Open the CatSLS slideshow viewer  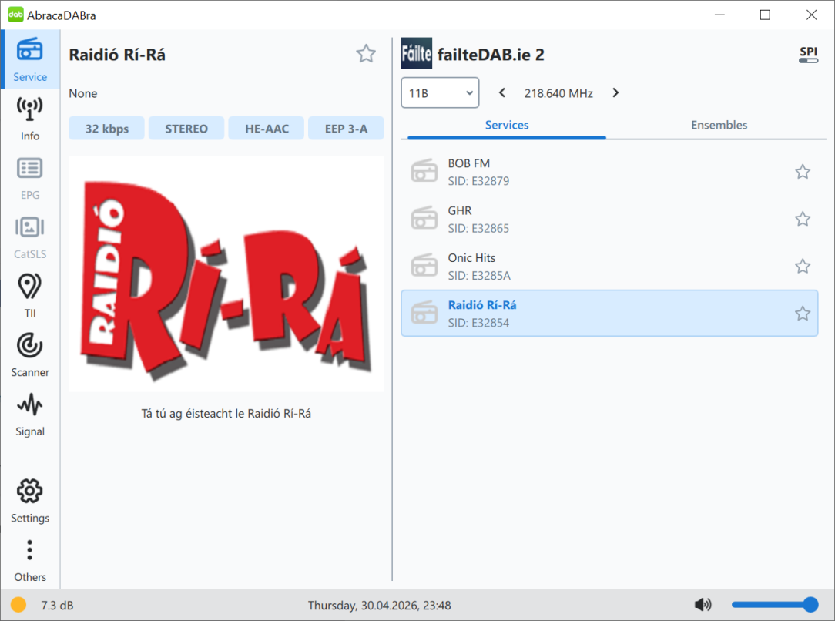point(30,237)
